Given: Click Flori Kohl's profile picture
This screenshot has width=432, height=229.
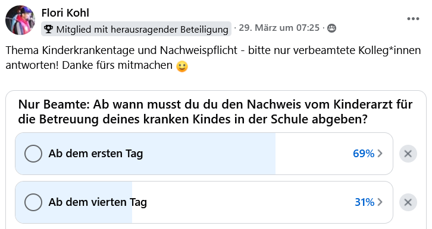Looking at the screenshot, I should (20, 20).
